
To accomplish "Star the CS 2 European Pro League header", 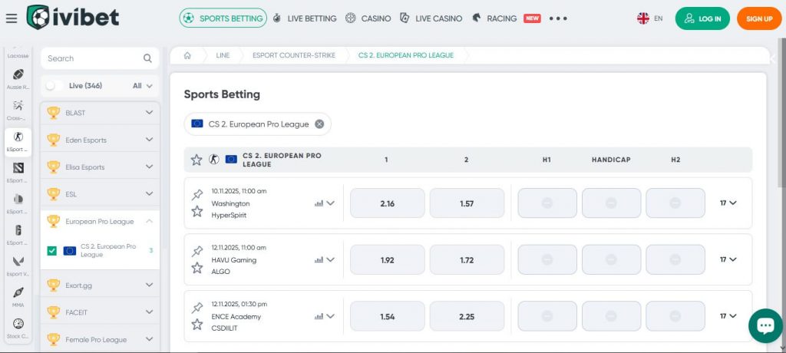I will click(196, 160).
